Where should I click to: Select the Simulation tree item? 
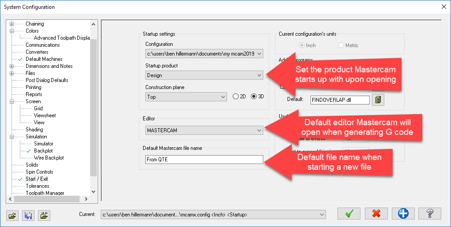click(x=37, y=137)
